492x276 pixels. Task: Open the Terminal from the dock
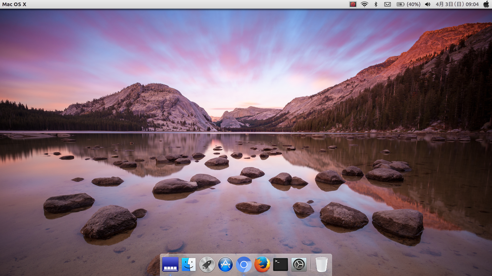(281, 264)
